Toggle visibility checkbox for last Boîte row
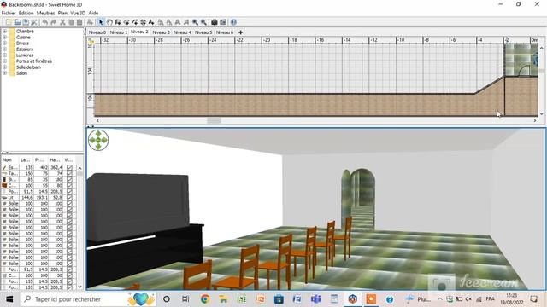This screenshot has width=547, height=307. point(69,264)
